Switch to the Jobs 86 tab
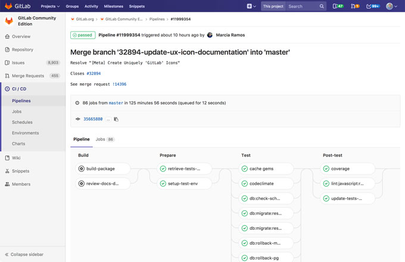 (x=105, y=139)
